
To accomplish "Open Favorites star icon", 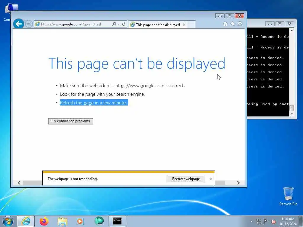I will 233,24.
